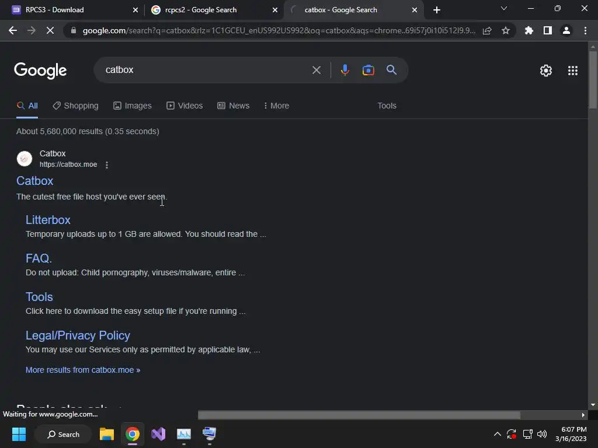Click the scroll right arrow
The width and height of the screenshot is (598, 448).
click(x=583, y=415)
